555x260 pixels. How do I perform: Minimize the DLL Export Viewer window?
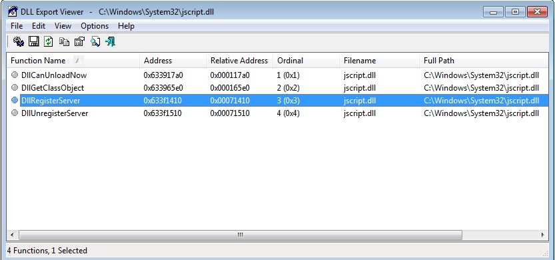coord(493,12)
